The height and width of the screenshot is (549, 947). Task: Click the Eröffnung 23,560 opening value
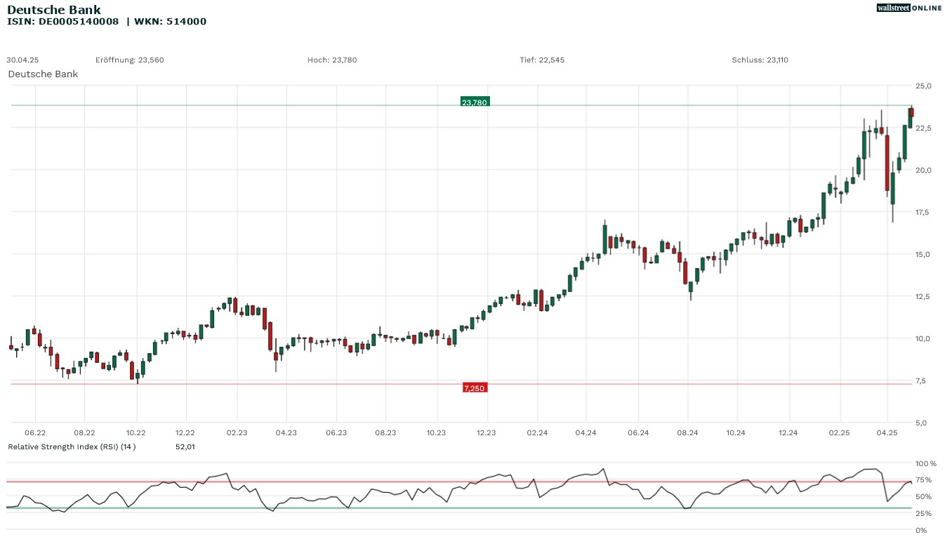click(129, 60)
